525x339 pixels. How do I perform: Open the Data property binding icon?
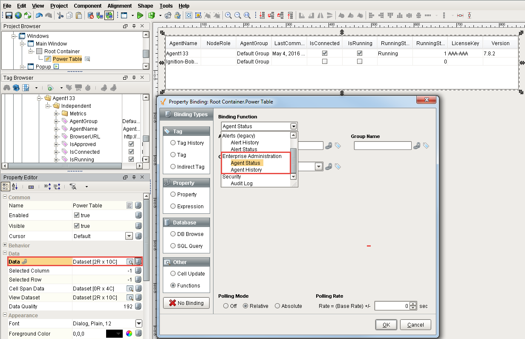(x=138, y=261)
